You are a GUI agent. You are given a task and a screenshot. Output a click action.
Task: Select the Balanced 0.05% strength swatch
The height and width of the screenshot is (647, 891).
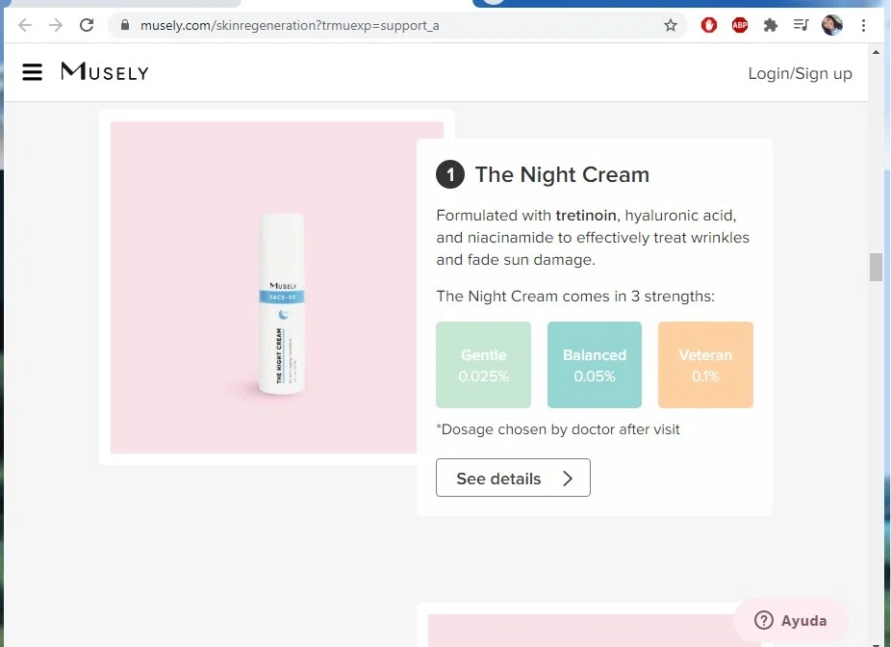pyautogui.click(x=595, y=365)
